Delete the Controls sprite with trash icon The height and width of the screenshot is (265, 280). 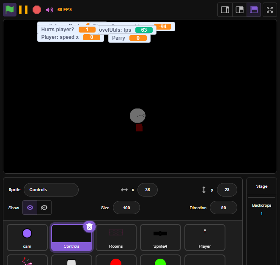pyautogui.click(x=89, y=227)
